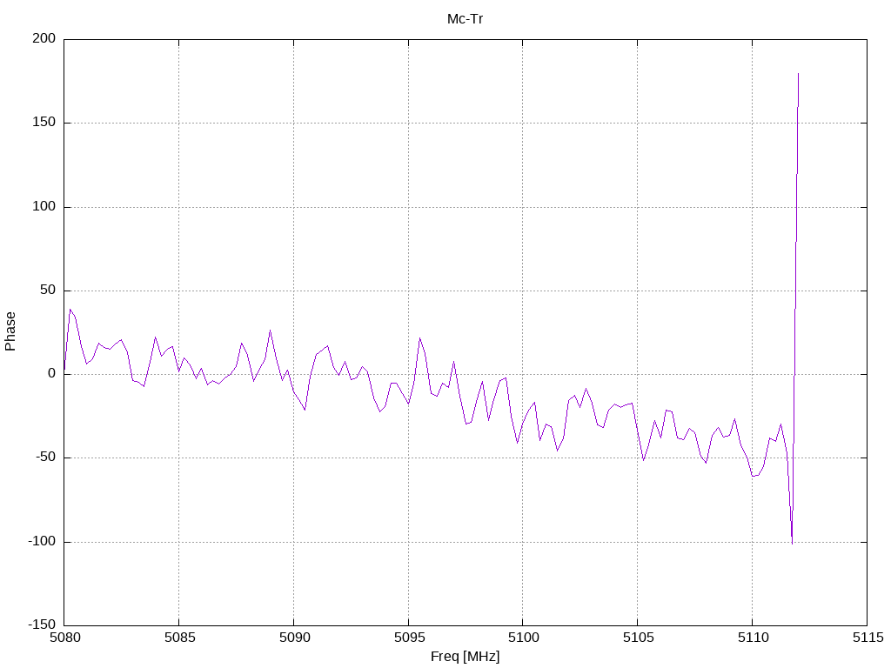Image resolution: width=891 pixels, height=668 pixels.
Task: Click the curve minimum near -100 at 5112 MHz
Action: click(x=792, y=544)
